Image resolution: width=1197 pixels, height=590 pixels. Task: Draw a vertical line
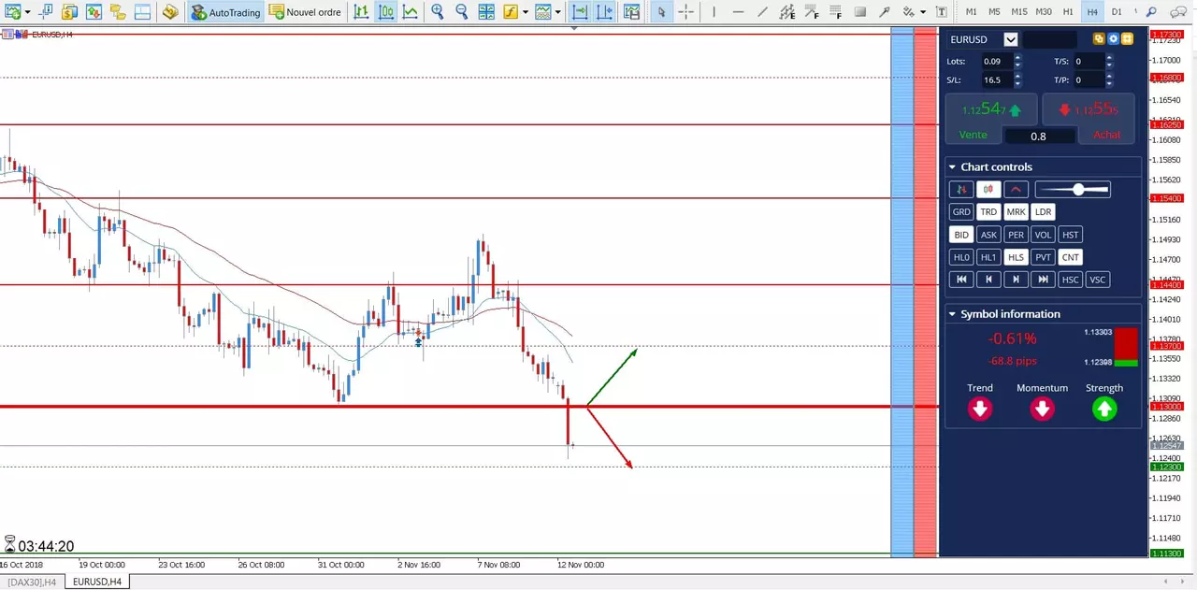pos(714,12)
